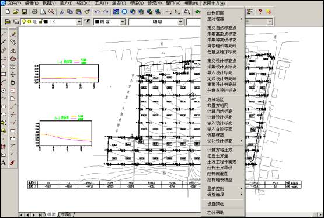
Task: Select the Mirror tool
Action: (13, 50)
